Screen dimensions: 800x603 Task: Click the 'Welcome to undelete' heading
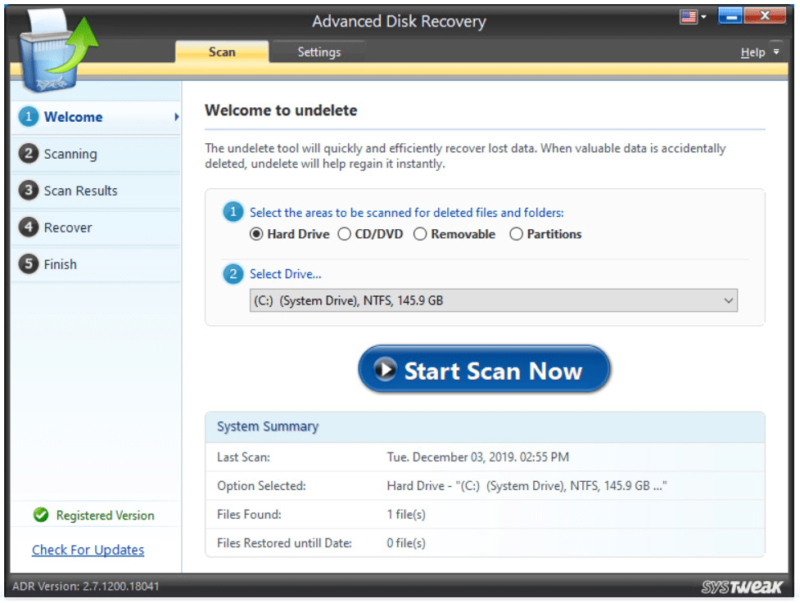coord(281,110)
